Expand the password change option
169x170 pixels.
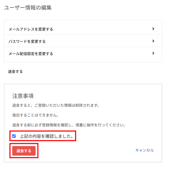tap(83, 41)
